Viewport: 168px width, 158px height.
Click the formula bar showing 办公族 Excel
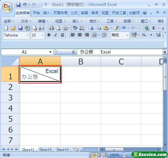tap(120, 52)
